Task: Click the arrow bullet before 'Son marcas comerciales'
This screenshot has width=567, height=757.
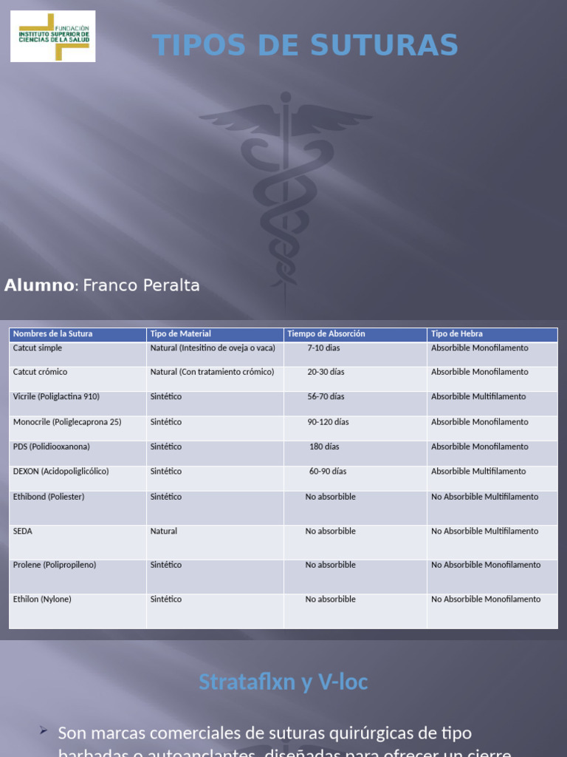Action: click(x=44, y=730)
